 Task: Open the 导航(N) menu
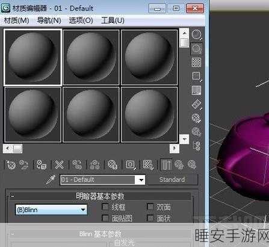(x=49, y=20)
